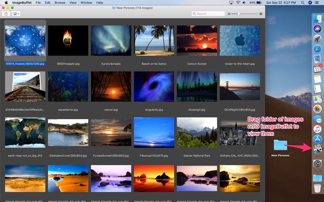The width and height of the screenshot is (324, 202).
Task: Open the slideshow display dropdown in the toolbar
Action: [x=16, y=14]
